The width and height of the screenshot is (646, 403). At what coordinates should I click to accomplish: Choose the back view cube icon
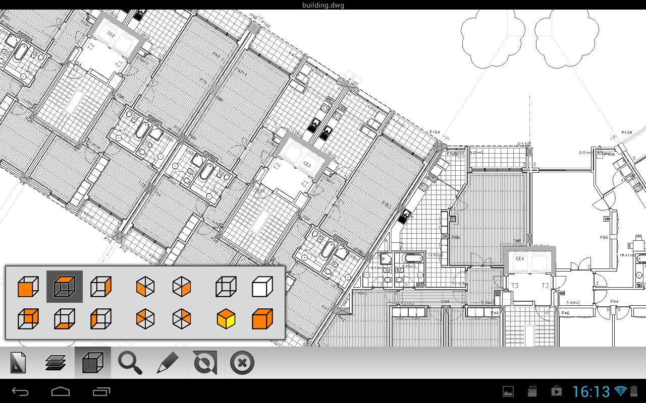click(28, 319)
